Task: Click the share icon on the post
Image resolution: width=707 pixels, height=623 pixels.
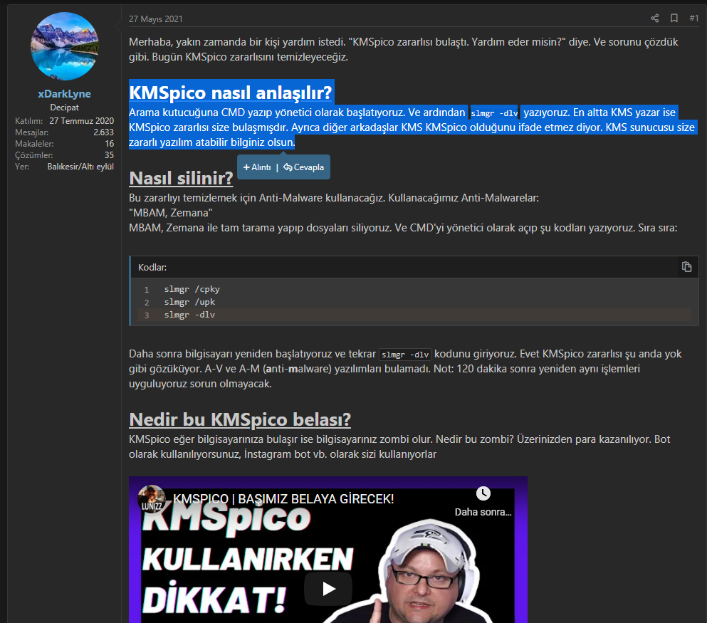Action: coord(655,18)
